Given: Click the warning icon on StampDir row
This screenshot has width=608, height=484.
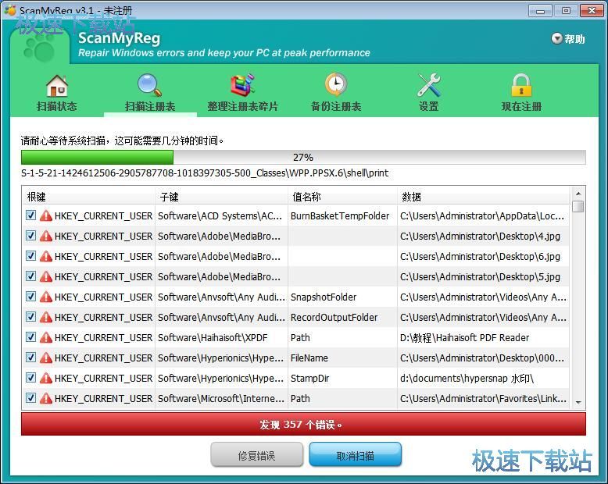Looking at the screenshot, I should pos(46,379).
